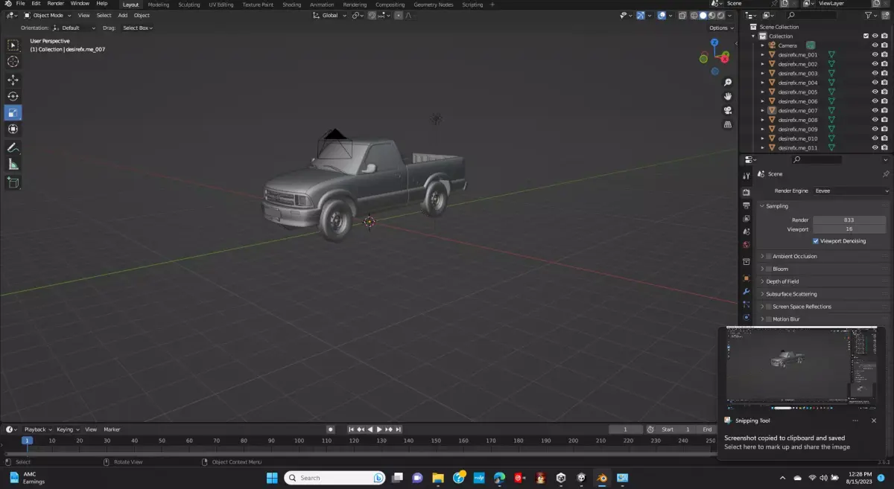Open the Render menu

pos(56,4)
